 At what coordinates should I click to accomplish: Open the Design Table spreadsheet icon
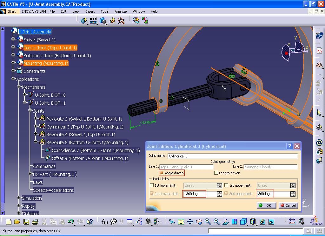click(130, 221)
